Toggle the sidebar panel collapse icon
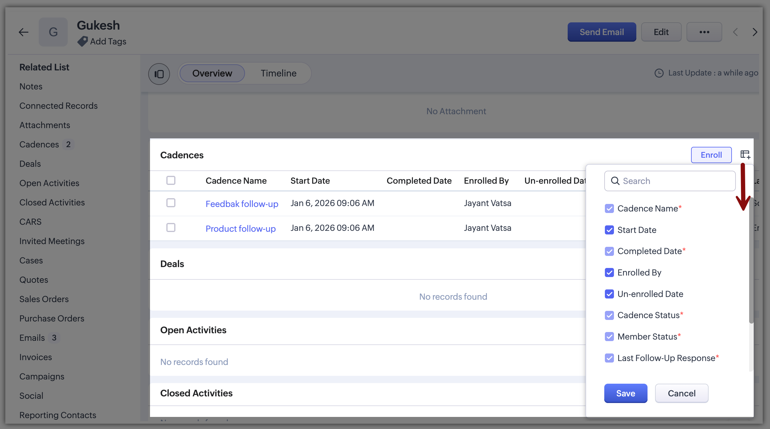 coord(159,74)
